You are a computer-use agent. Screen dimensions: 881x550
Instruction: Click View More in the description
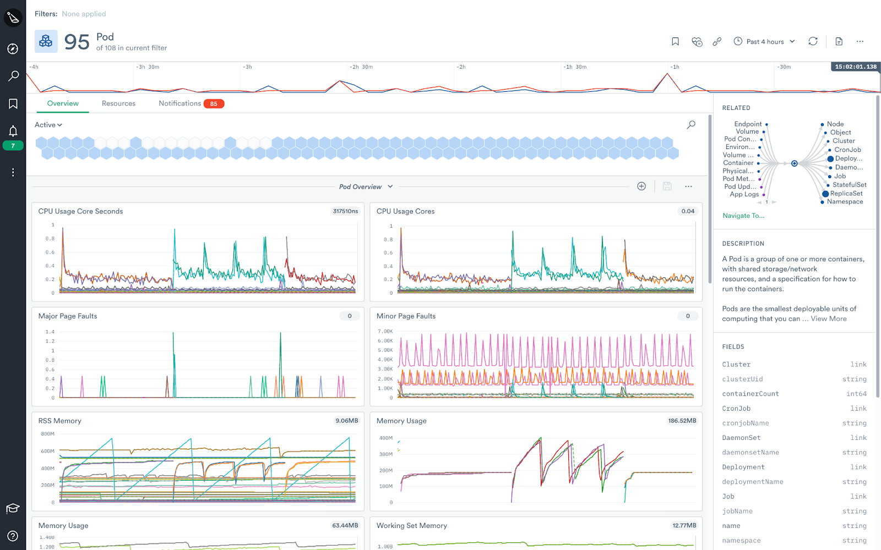[829, 318]
